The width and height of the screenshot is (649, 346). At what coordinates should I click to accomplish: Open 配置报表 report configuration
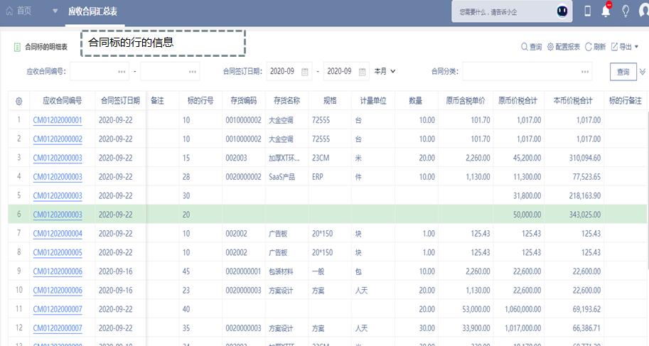[564, 47]
